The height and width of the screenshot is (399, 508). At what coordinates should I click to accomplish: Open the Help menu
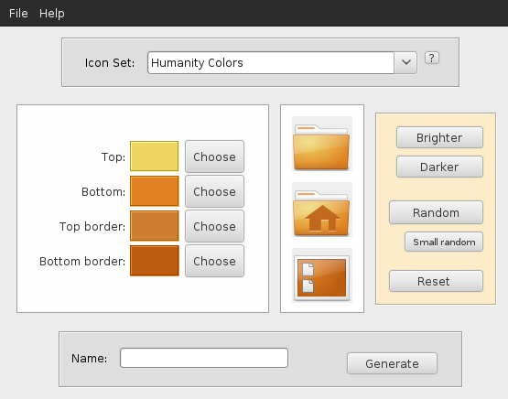coord(52,14)
